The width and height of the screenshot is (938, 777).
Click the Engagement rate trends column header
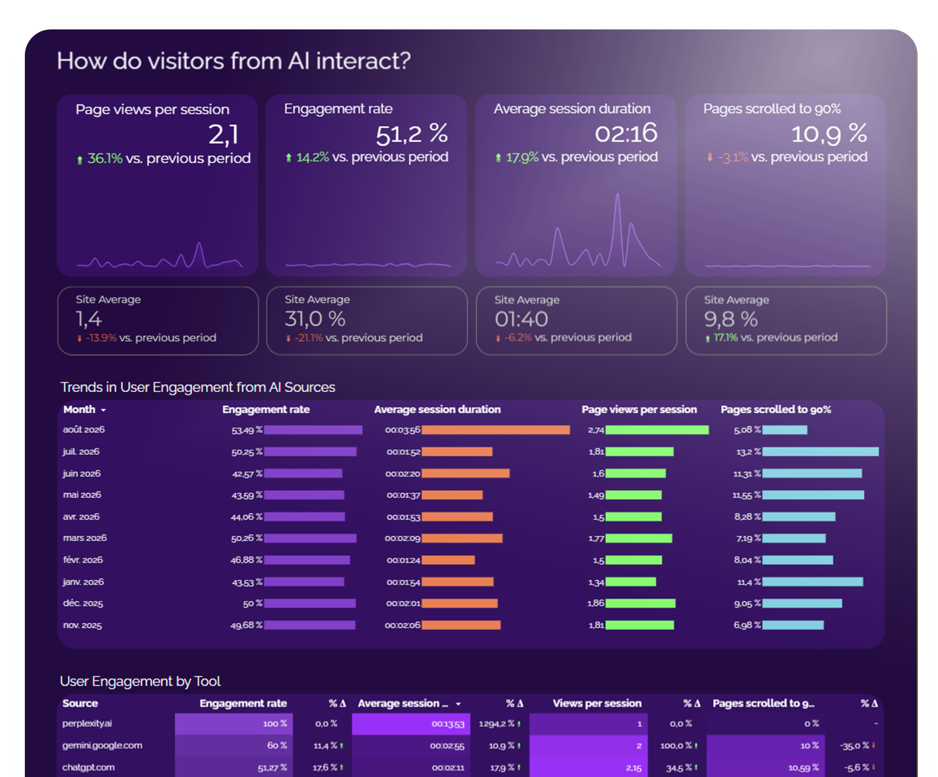click(x=266, y=410)
